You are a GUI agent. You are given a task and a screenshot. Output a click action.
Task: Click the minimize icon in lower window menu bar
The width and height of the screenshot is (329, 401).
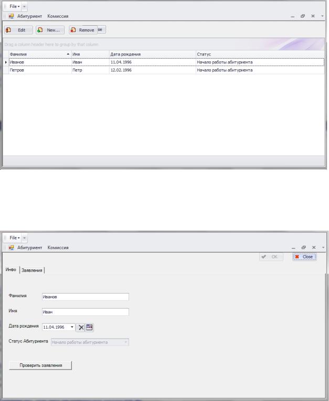pos(293,248)
